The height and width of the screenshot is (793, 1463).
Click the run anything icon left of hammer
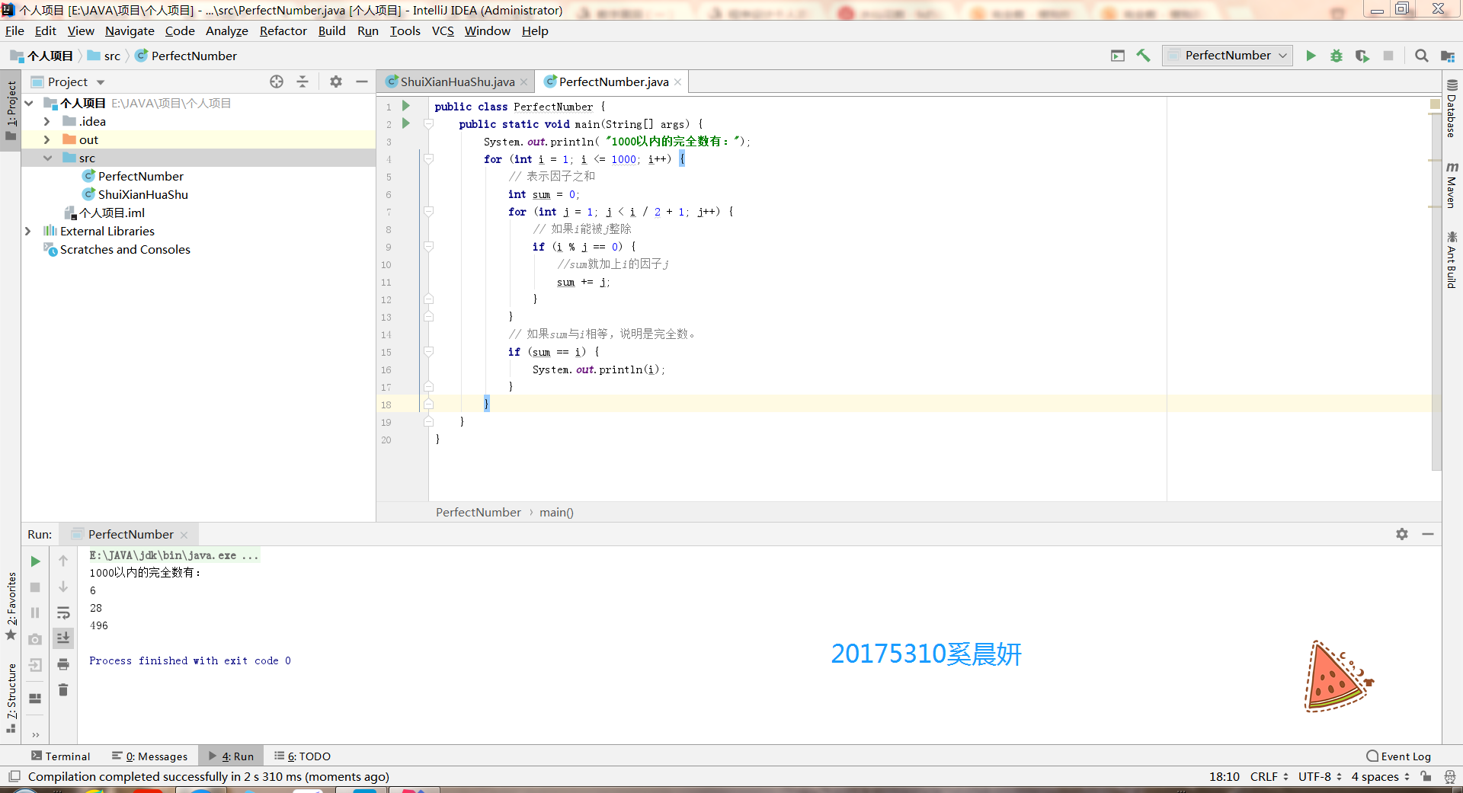point(1118,56)
